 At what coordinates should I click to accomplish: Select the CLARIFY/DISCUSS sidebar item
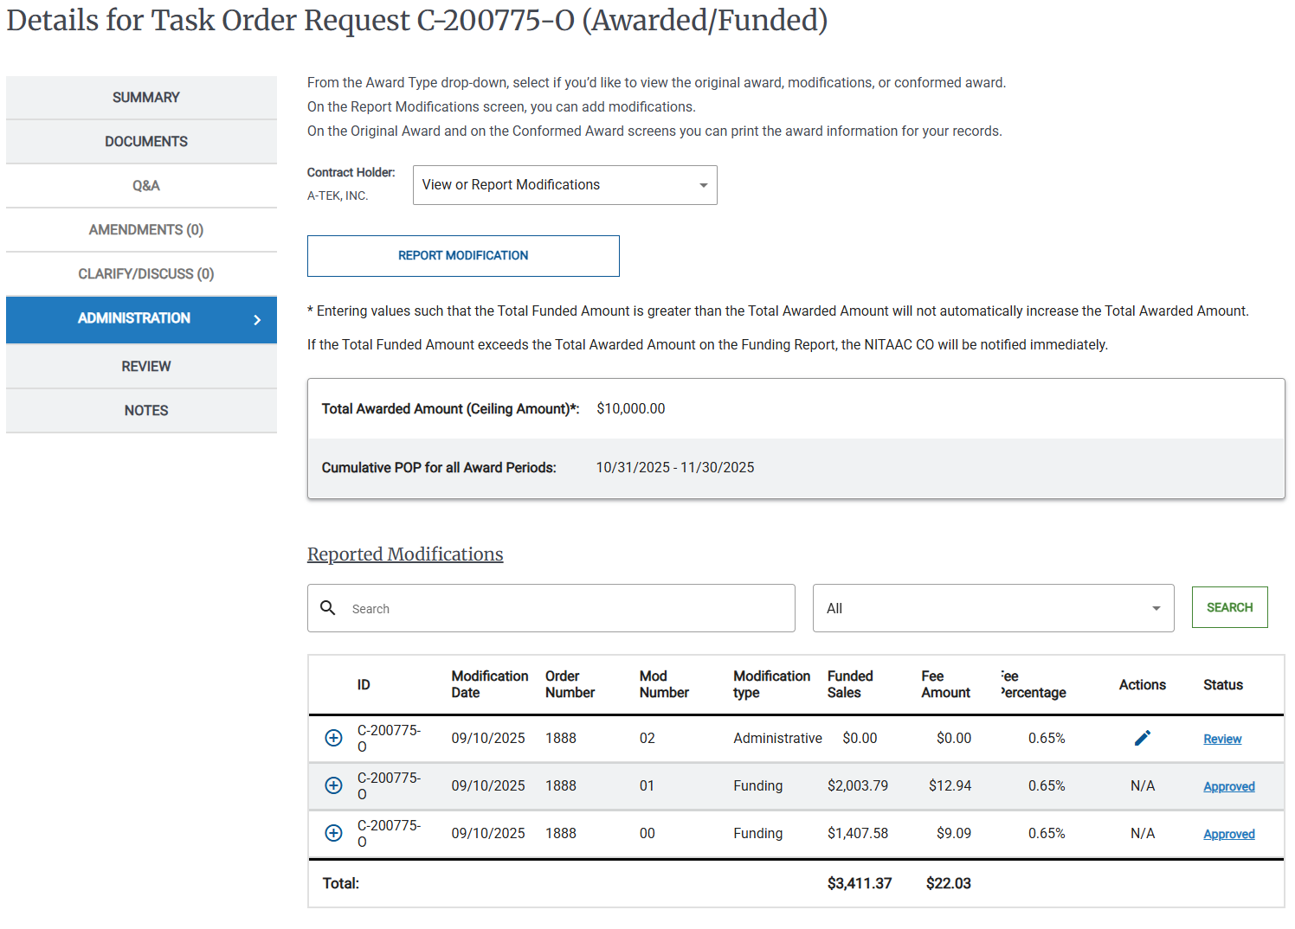coord(145,273)
